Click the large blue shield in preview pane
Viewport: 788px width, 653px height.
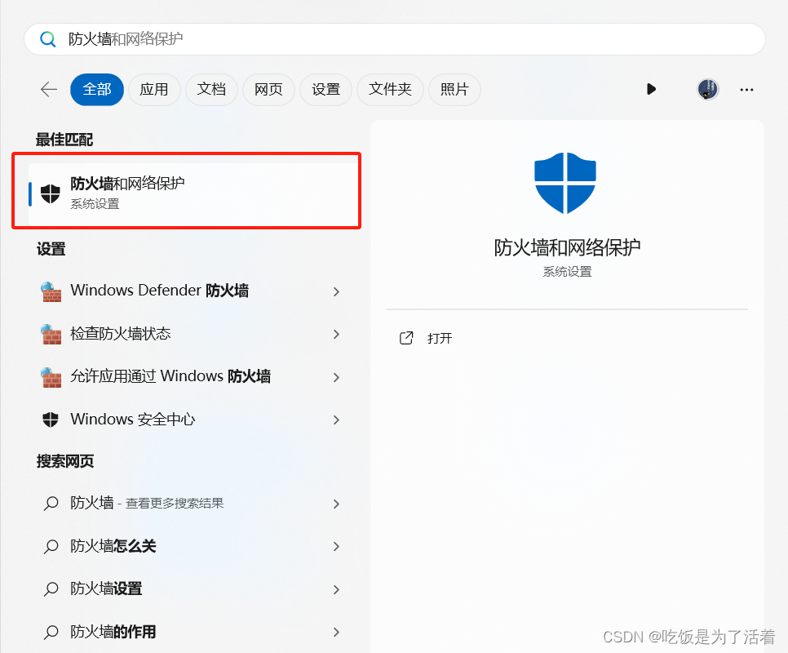pos(565,183)
